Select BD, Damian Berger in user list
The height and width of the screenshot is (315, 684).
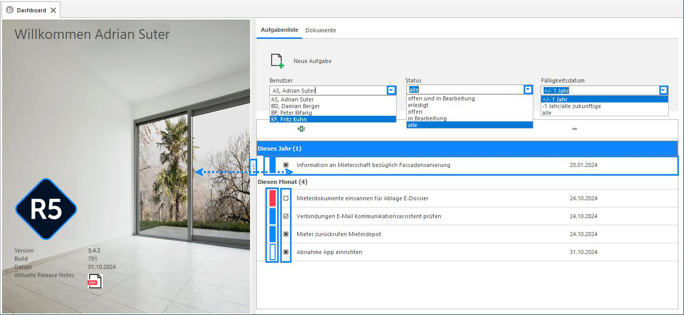pyautogui.click(x=333, y=106)
